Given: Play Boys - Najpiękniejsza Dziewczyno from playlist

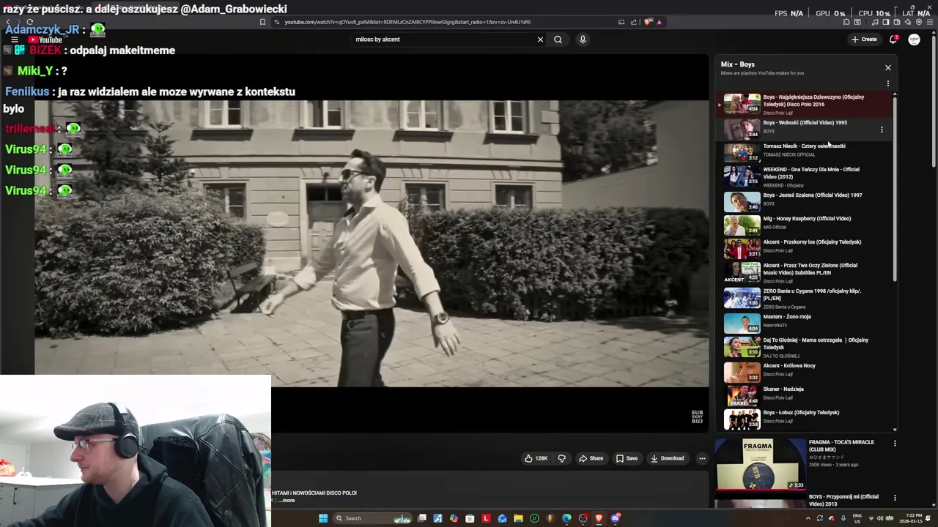Looking at the screenshot, I should 804,105.
